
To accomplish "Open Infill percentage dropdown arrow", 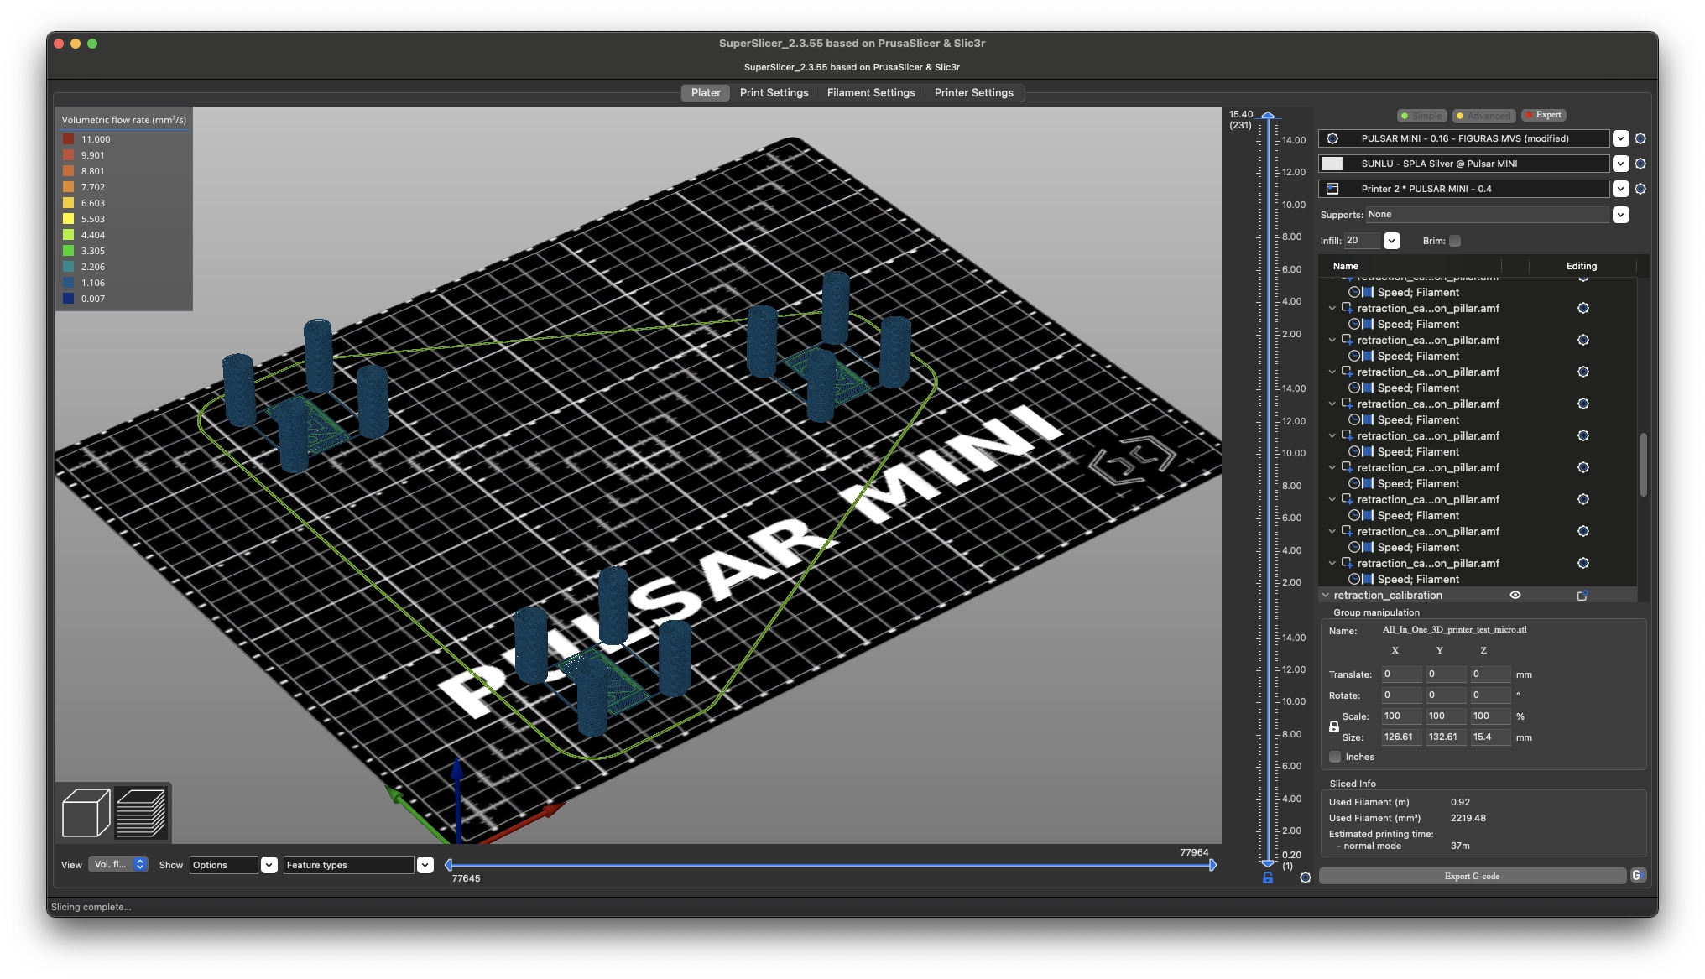I will [1391, 241].
